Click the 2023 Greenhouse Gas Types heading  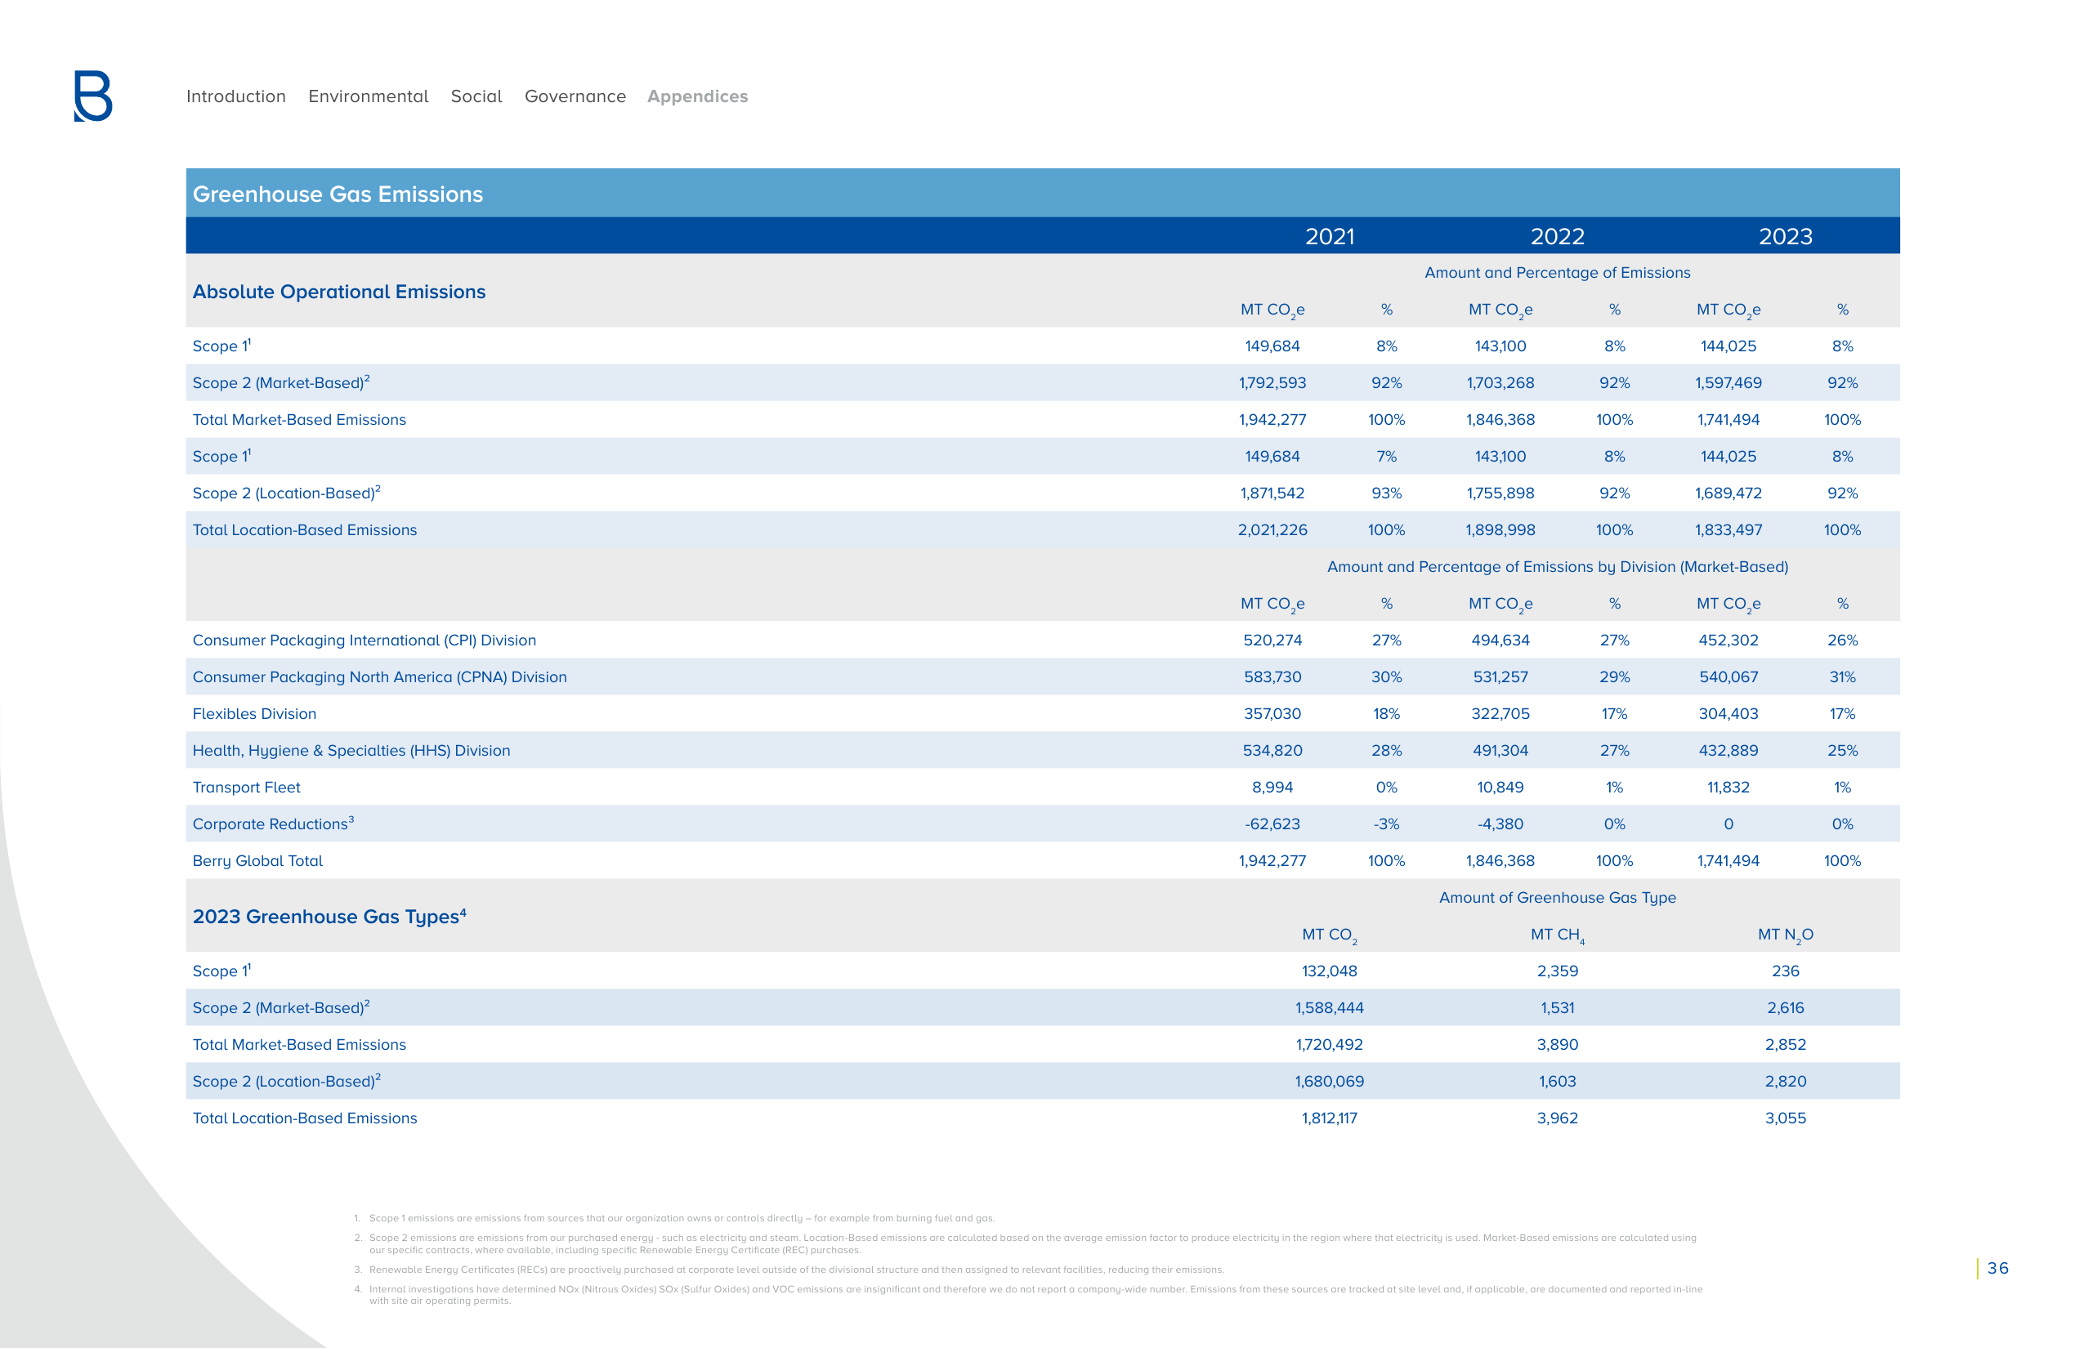click(x=329, y=917)
